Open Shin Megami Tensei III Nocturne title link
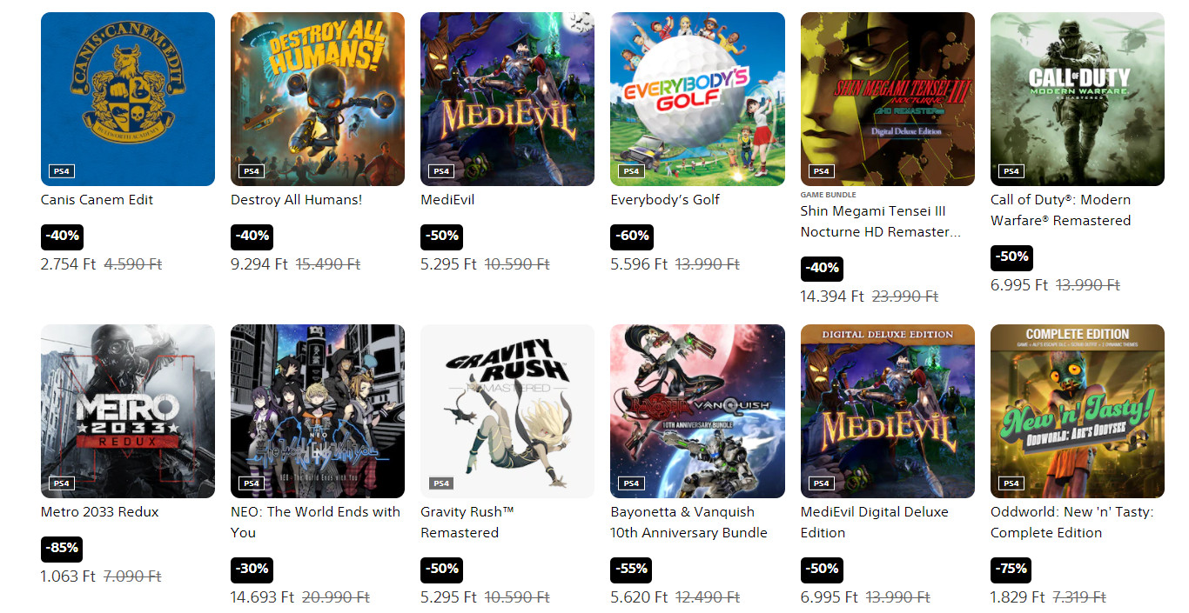 pyautogui.click(x=881, y=222)
